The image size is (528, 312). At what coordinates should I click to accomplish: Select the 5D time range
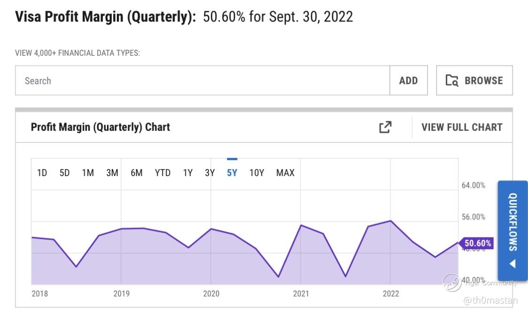pyautogui.click(x=65, y=173)
